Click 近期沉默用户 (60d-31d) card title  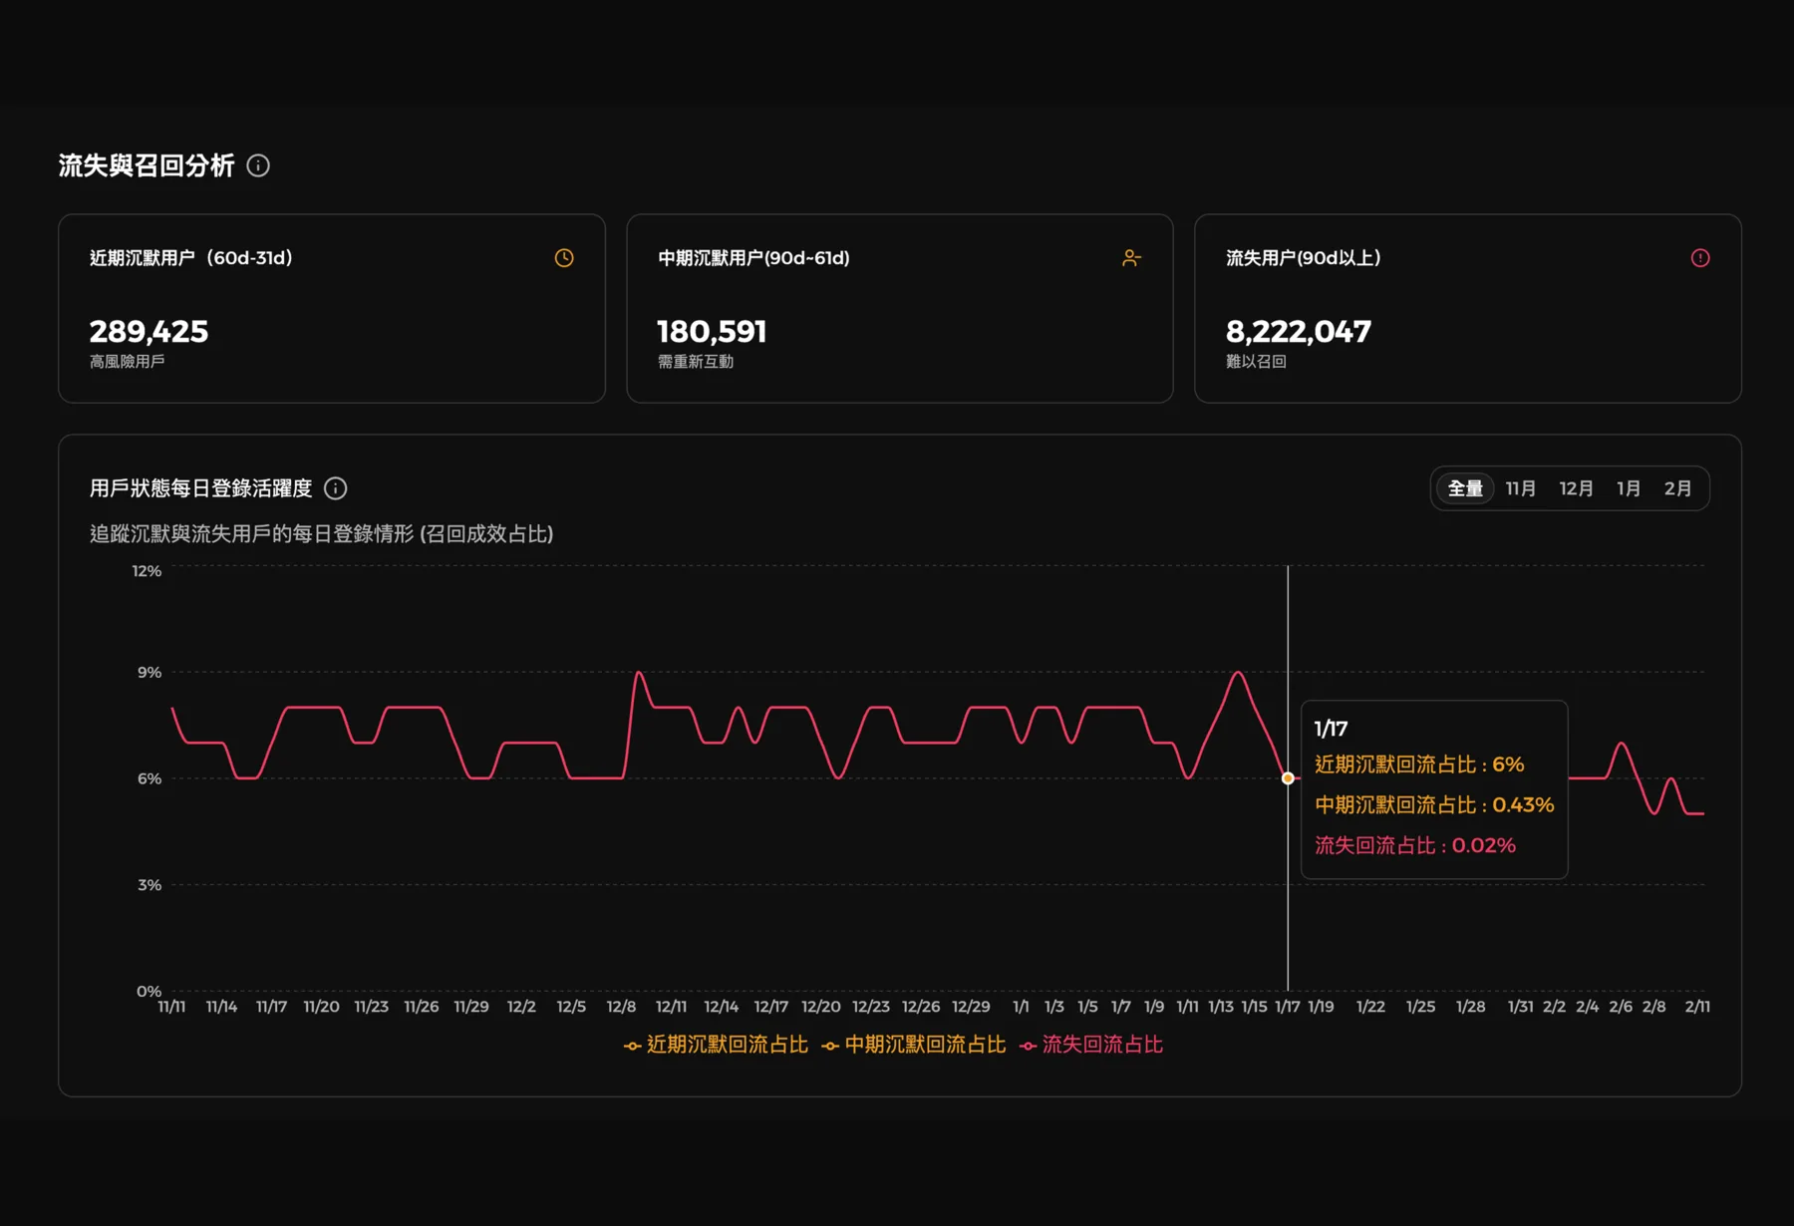tap(191, 258)
